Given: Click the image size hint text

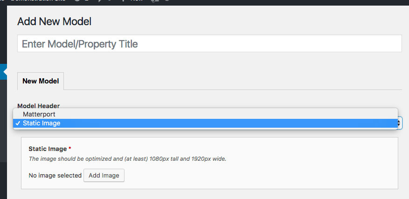Looking at the screenshot, I should point(127,159).
